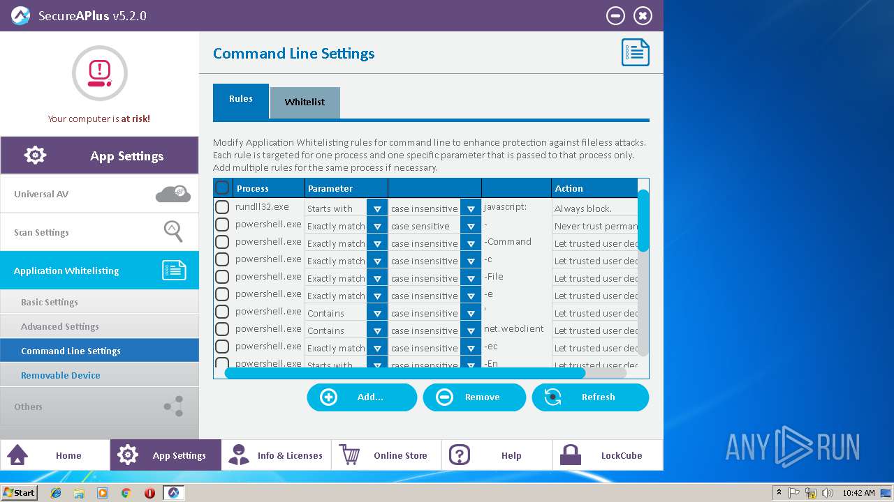Click the circular arrows icon on Refresh button

[x=552, y=397]
